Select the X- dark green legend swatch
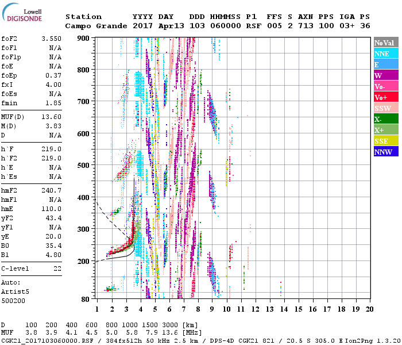The image size is (402, 345). click(x=385, y=119)
